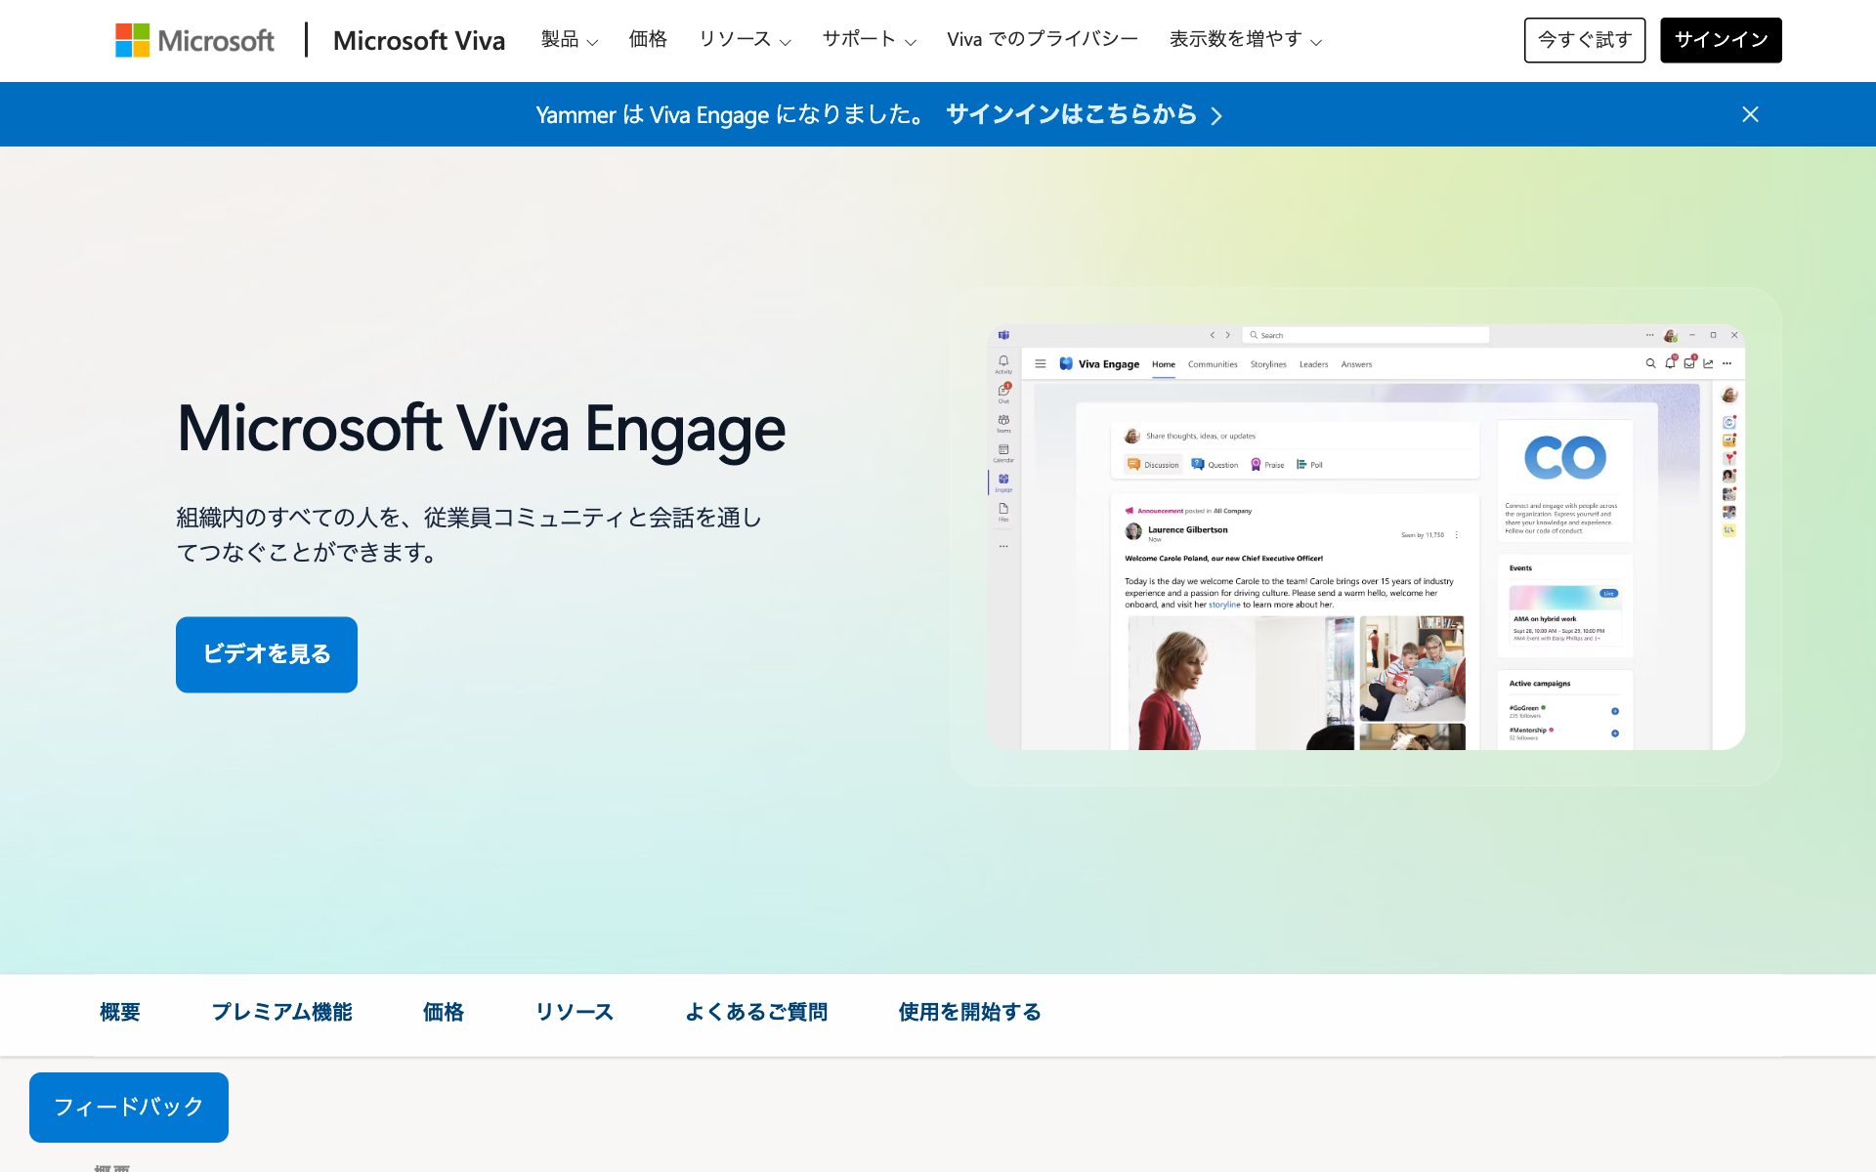Screen dimensions: 1876x1172
Task: Jump to the 概要 section tab
Action: tap(120, 1013)
